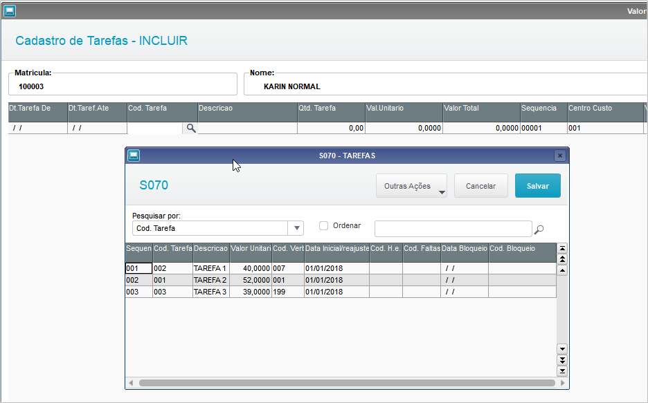Select the TAREFA 3 row

click(341, 292)
